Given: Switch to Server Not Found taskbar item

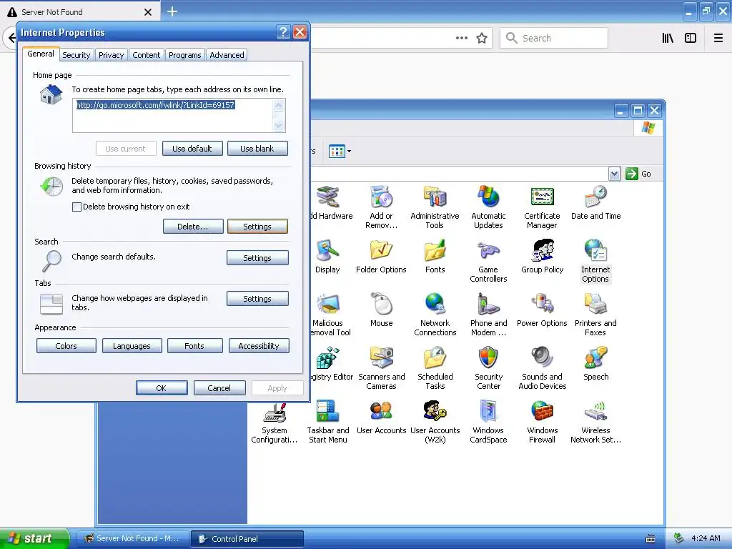Looking at the screenshot, I should (132, 539).
